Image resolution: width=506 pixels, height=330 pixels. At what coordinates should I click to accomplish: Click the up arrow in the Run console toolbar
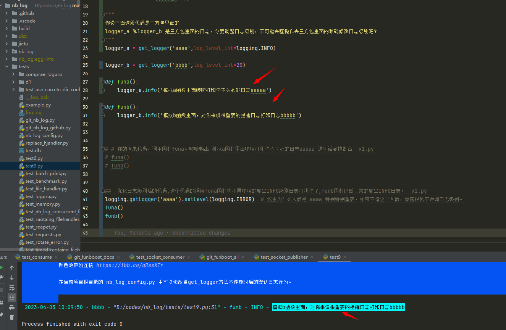(x=12, y=268)
